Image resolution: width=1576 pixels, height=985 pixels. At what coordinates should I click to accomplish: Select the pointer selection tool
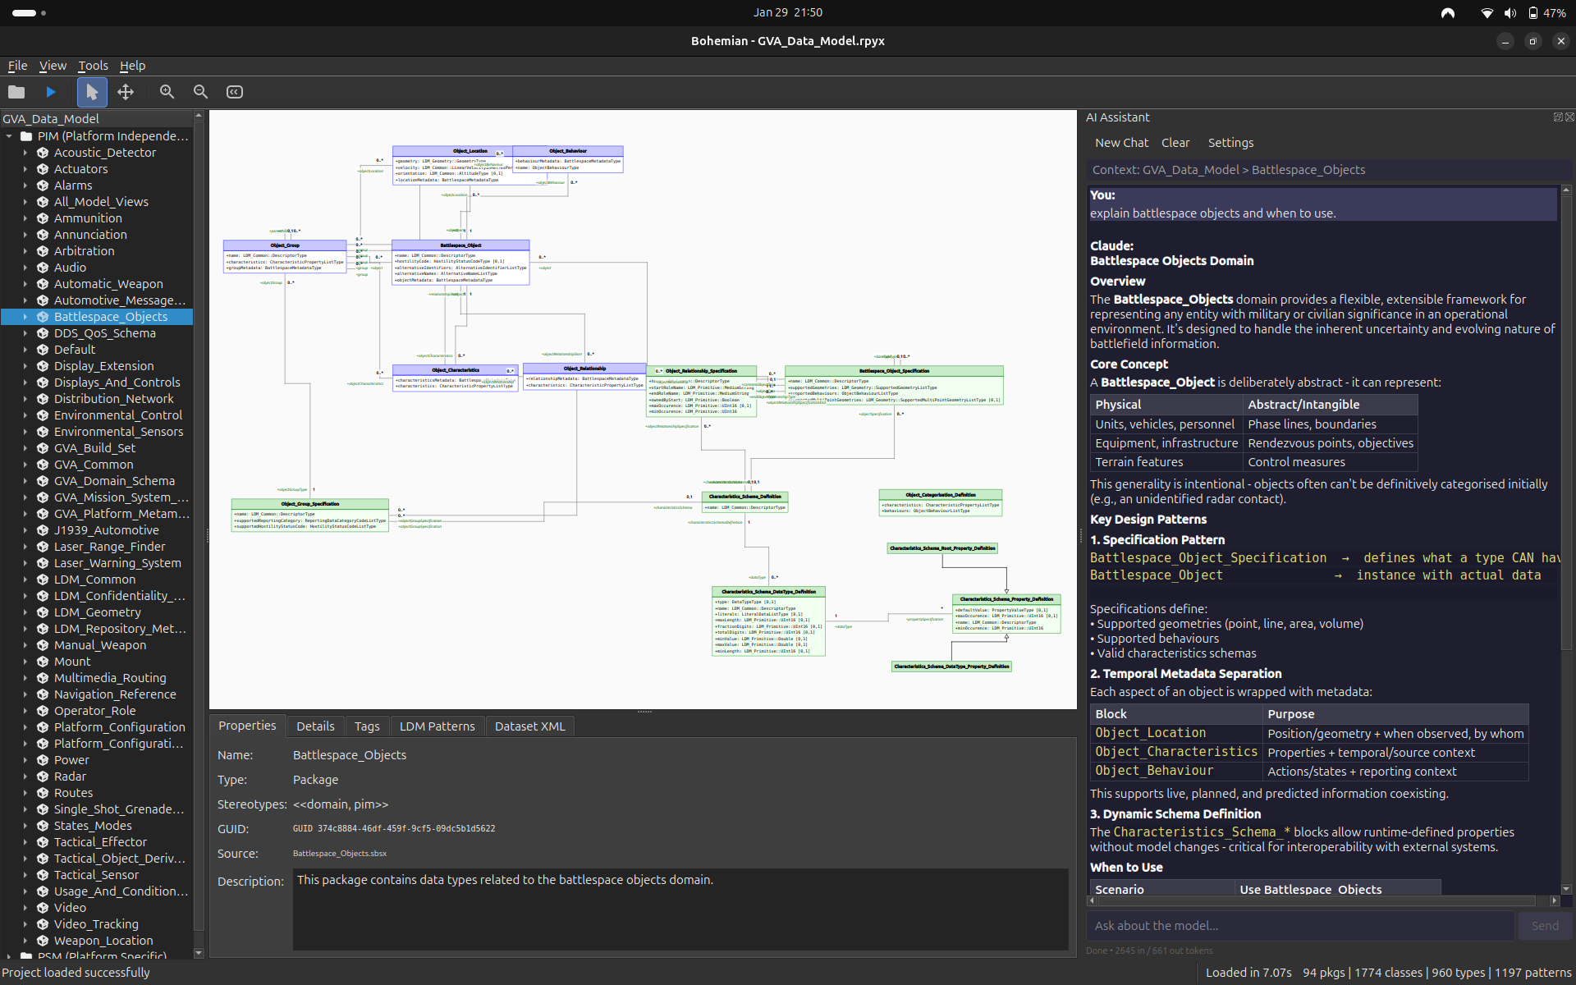[x=92, y=92]
